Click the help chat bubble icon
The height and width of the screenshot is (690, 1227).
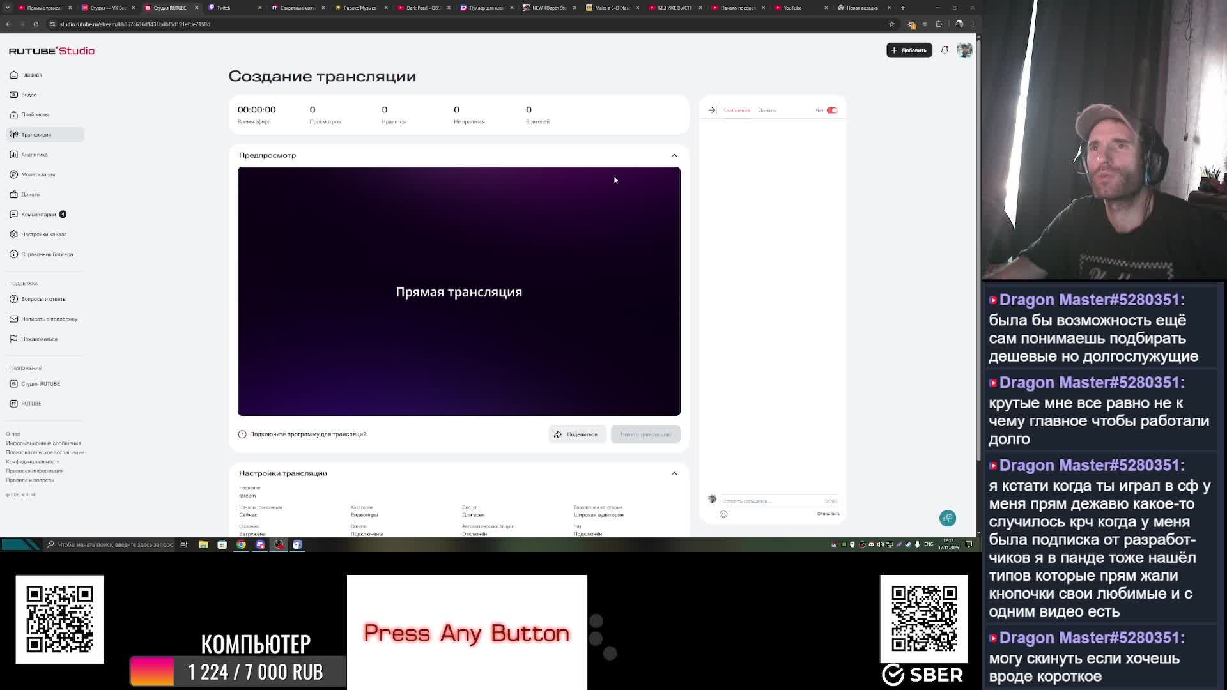point(947,518)
